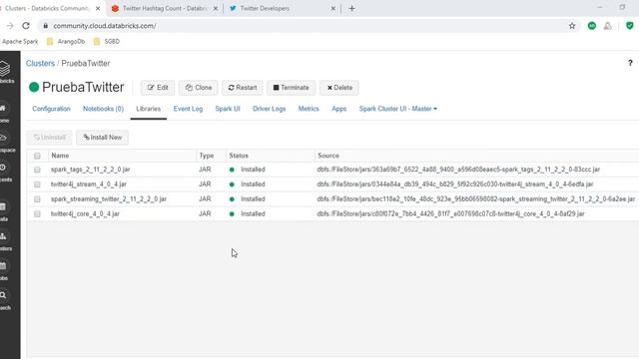The image size is (639, 359).
Task: Sort by the Status column header
Action: click(239, 156)
